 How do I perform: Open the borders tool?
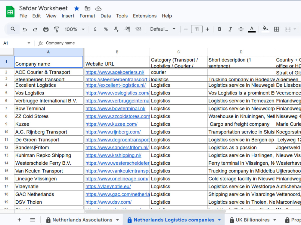(x=276, y=29)
